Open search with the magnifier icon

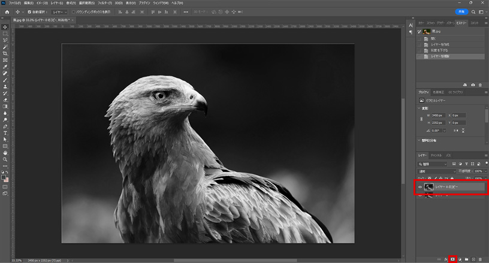pyautogui.click(x=473, y=12)
